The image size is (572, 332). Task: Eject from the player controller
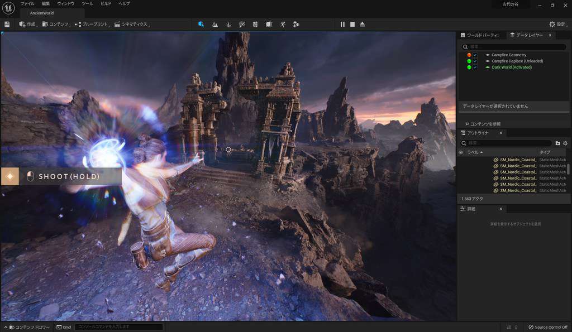pyautogui.click(x=362, y=25)
